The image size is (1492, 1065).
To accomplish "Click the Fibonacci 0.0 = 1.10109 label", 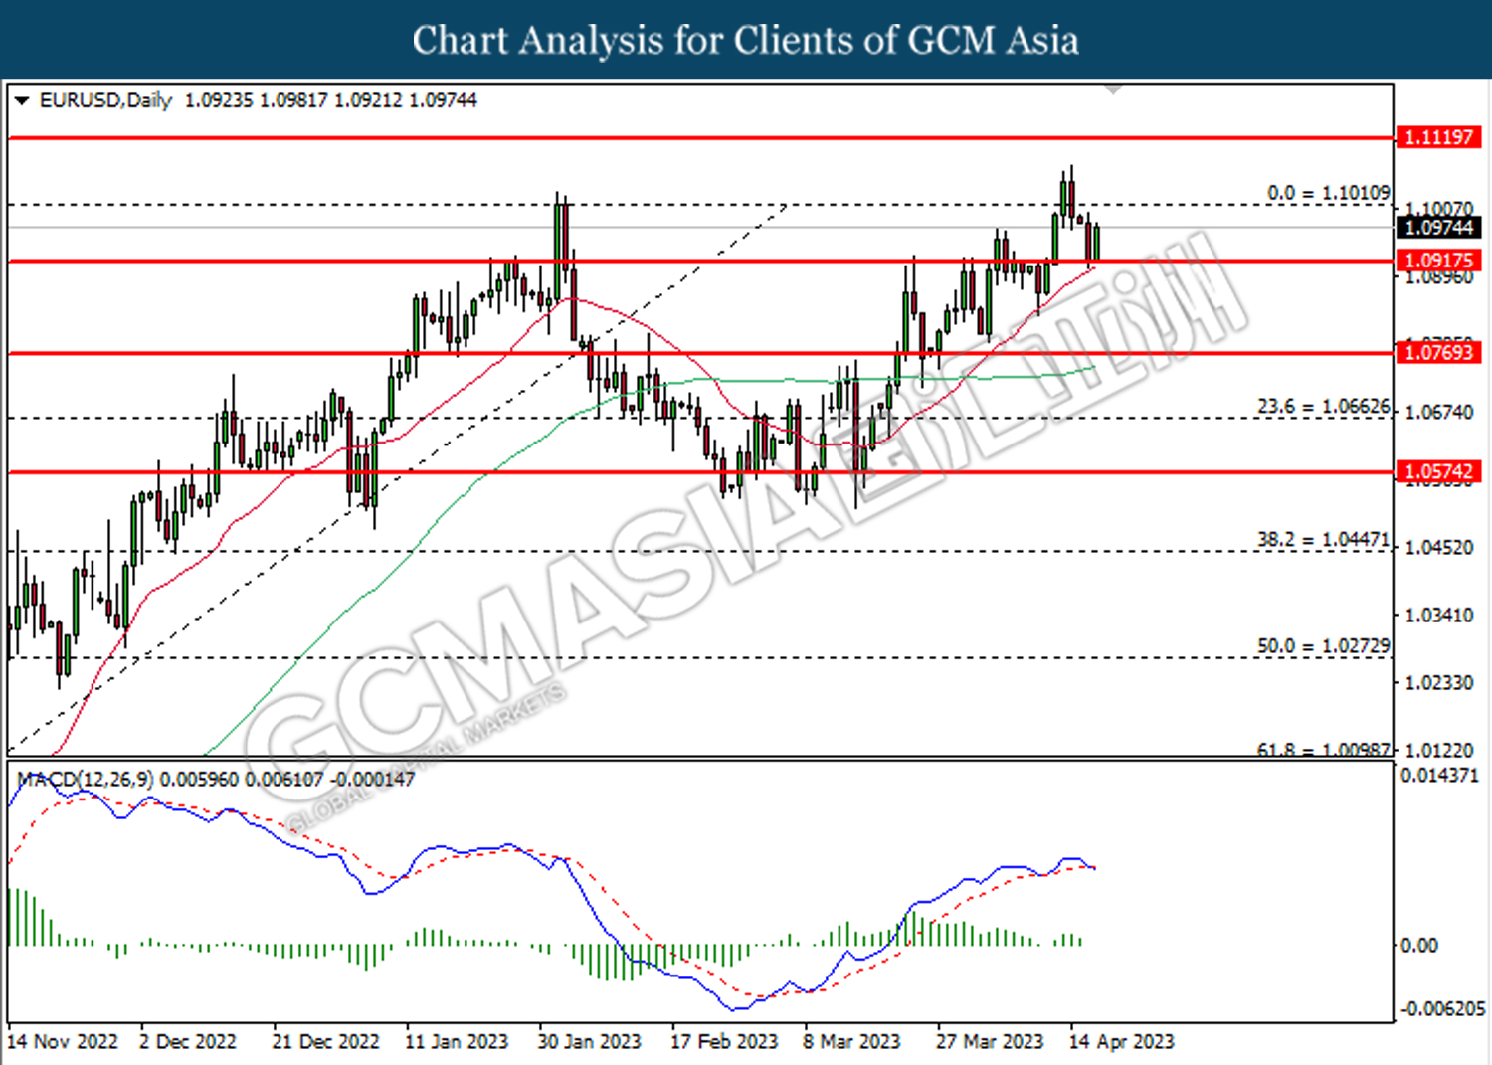I will [1329, 192].
